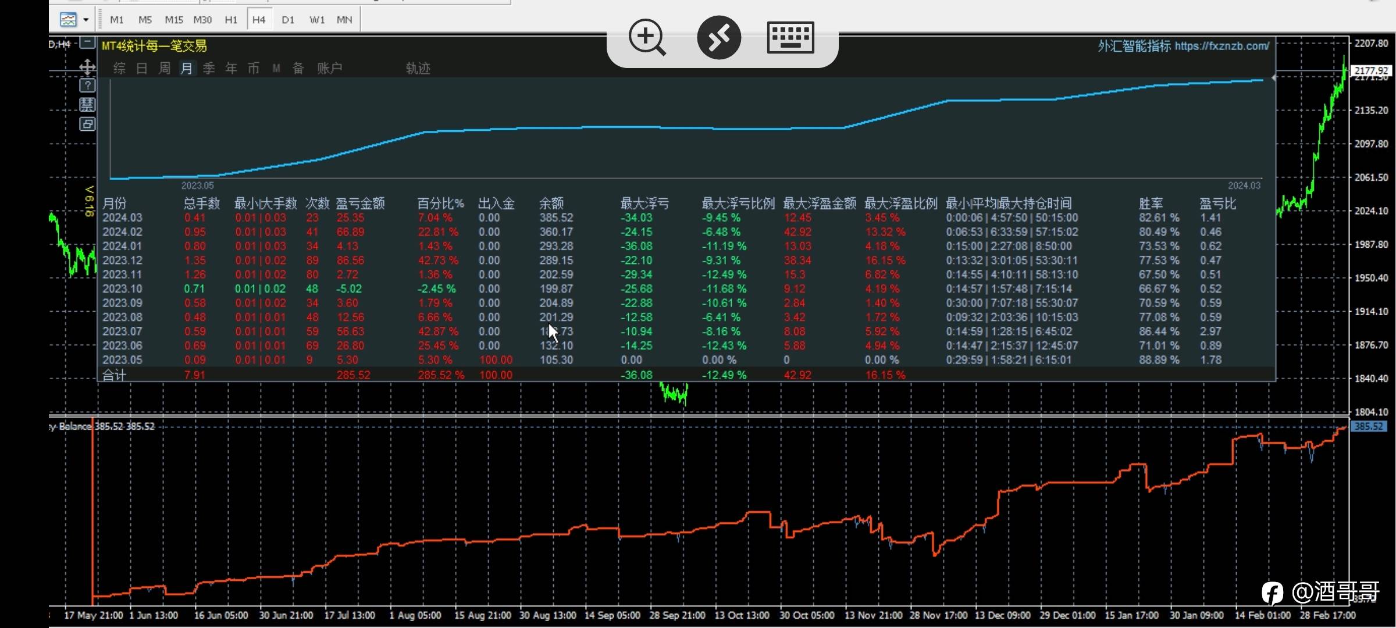Open the 账户 account tab
The width and height of the screenshot is (1396, 628).
tap(329, 69)
